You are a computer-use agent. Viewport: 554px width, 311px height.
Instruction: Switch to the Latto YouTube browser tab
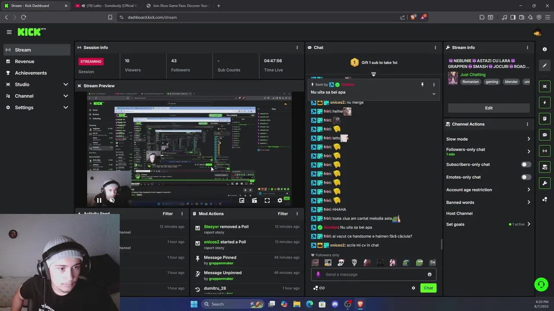[106, 6]
